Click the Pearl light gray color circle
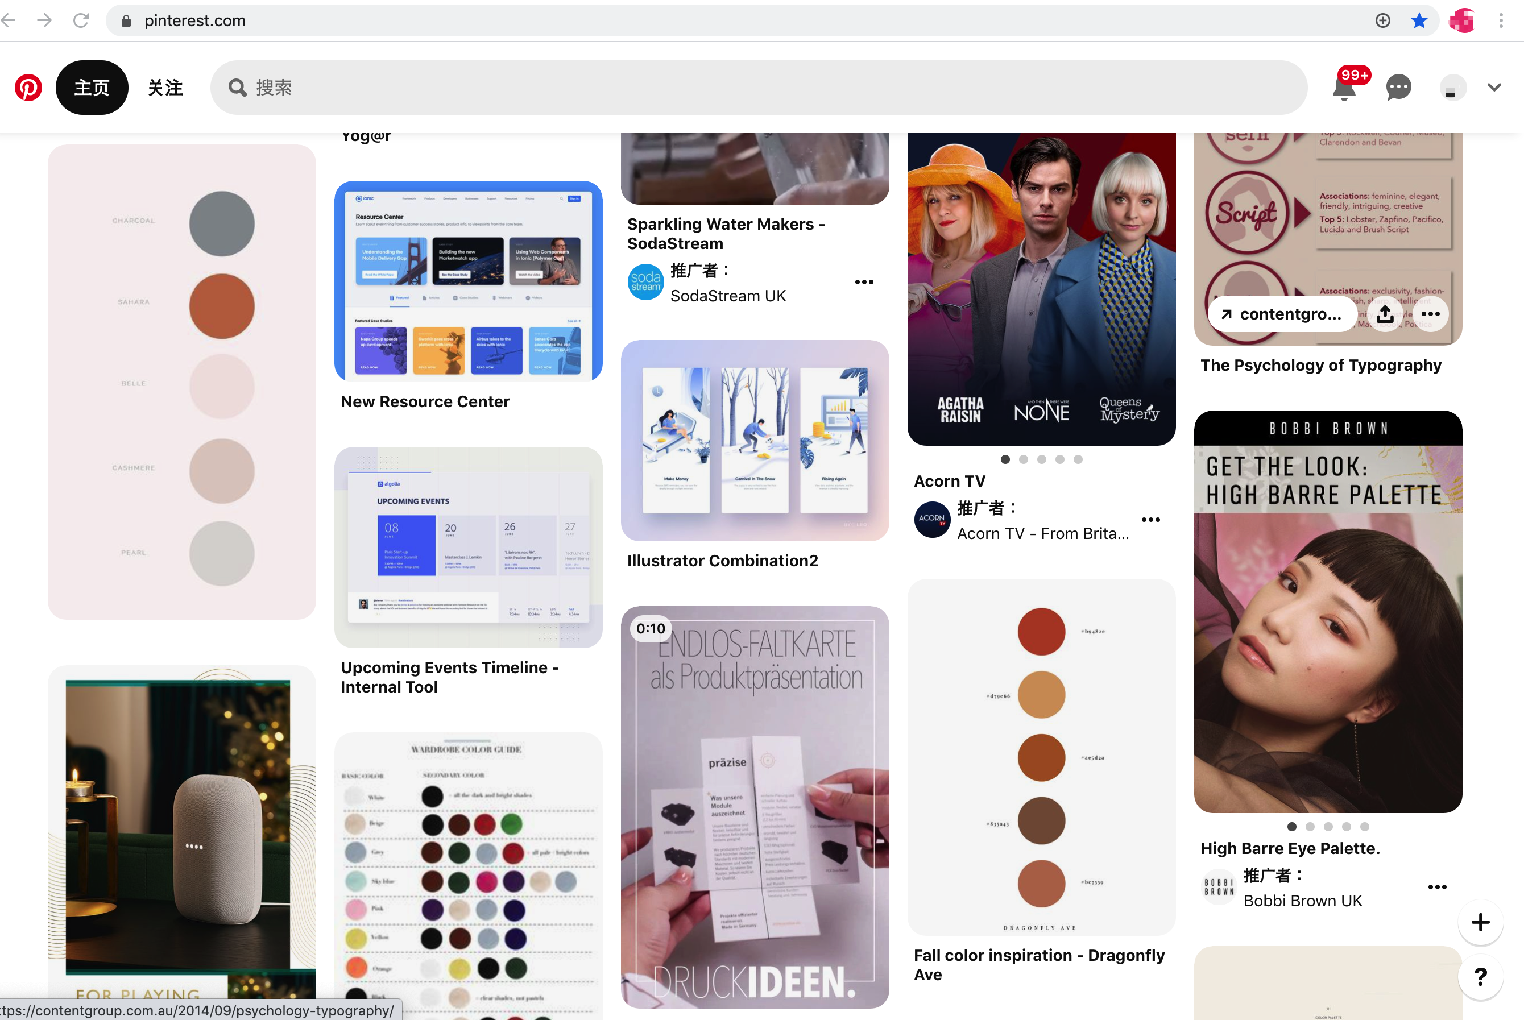 pyautogui.click(x=222, y=554)
